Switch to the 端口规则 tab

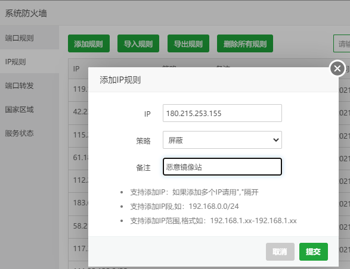tap(29, 37)
